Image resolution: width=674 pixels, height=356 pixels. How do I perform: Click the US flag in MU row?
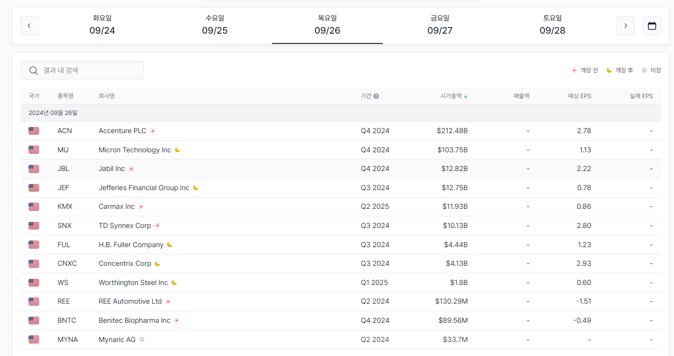point(34,150)
